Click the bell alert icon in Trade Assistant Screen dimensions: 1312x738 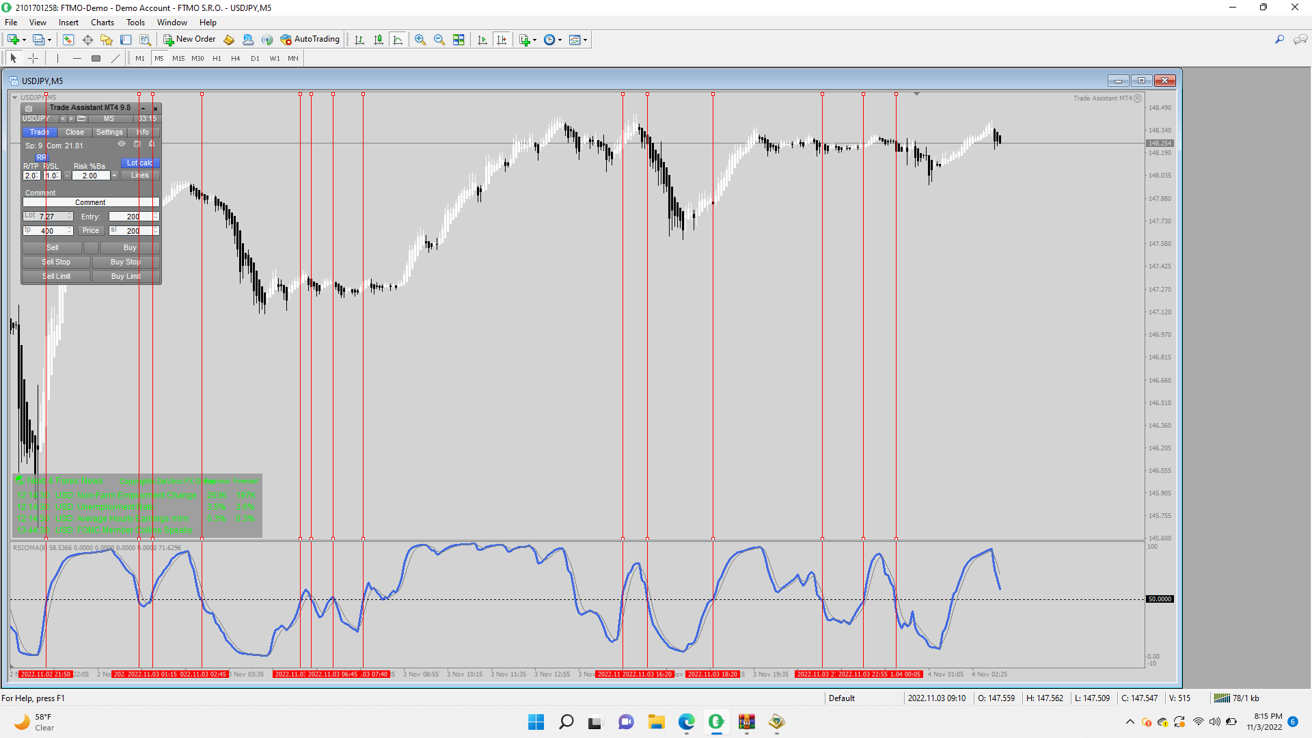(x=152, y=144)
